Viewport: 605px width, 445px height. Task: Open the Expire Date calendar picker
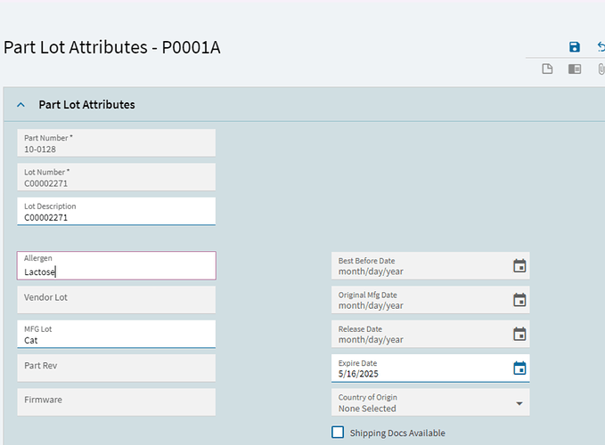coord(519,368)
